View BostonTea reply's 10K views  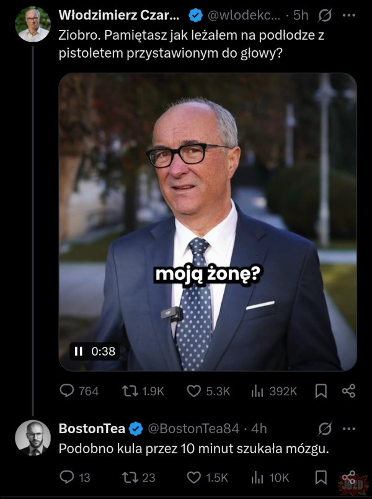tap(257, 477)
